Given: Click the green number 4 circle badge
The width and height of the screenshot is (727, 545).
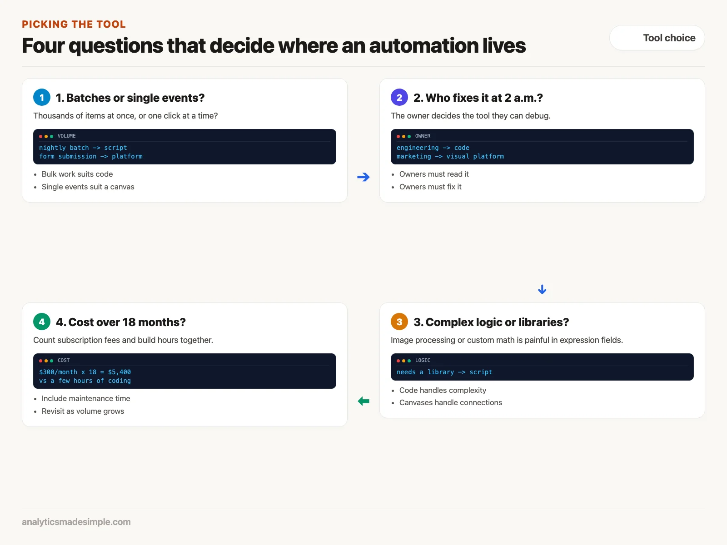Looking at the screenshot, I should 42,322.
